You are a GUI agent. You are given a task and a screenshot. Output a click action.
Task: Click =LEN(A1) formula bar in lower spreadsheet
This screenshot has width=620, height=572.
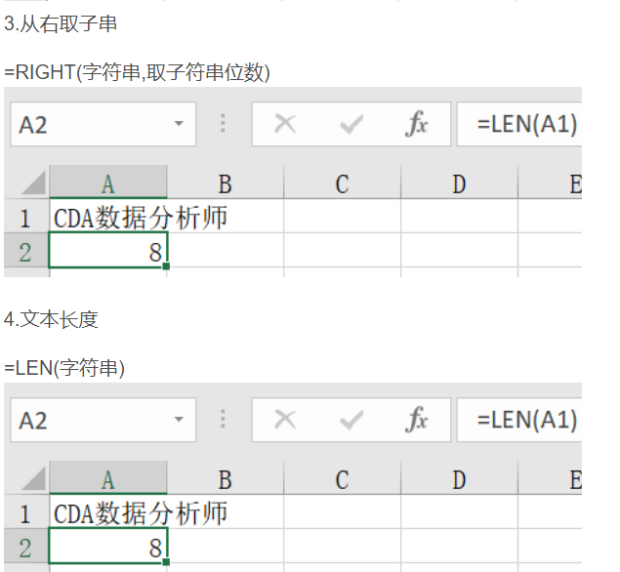pyautogui.click(x=525, y=420)
